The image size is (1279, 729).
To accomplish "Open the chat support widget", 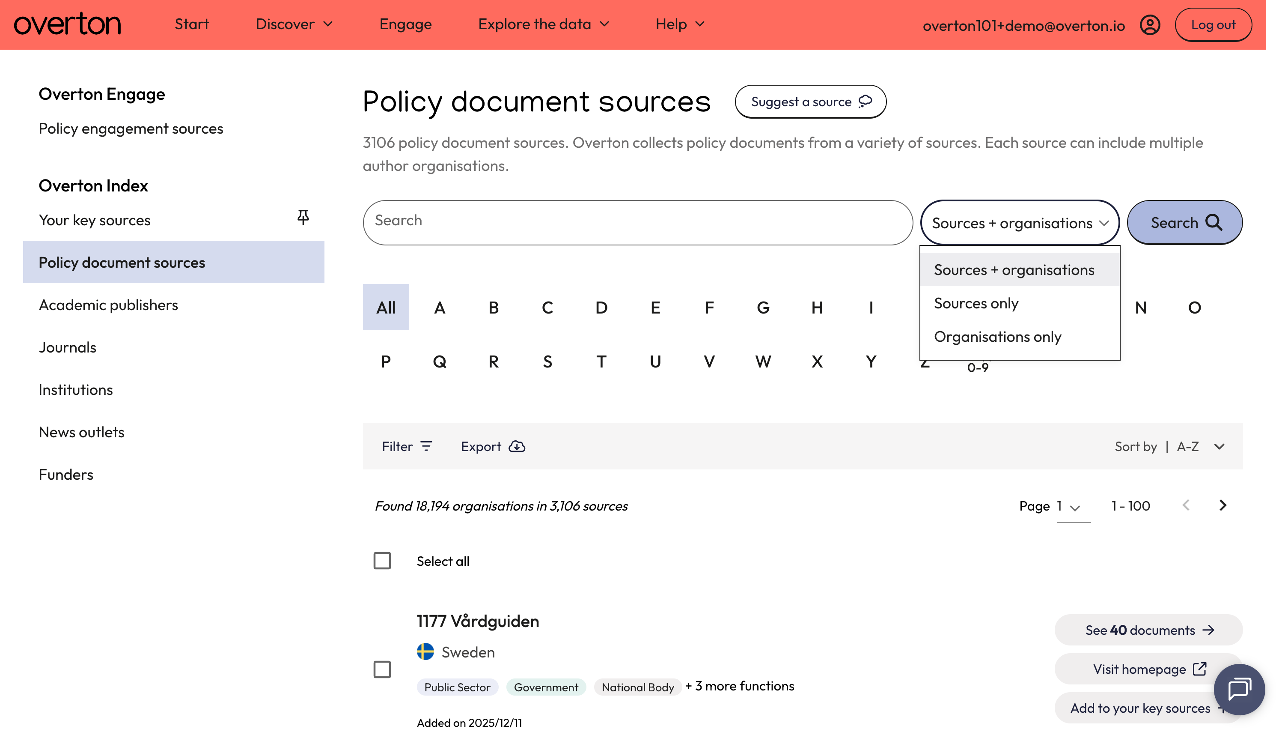I will (x=1239, y=689).
